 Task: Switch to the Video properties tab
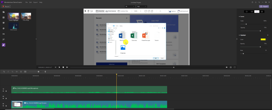click(247, 12)
